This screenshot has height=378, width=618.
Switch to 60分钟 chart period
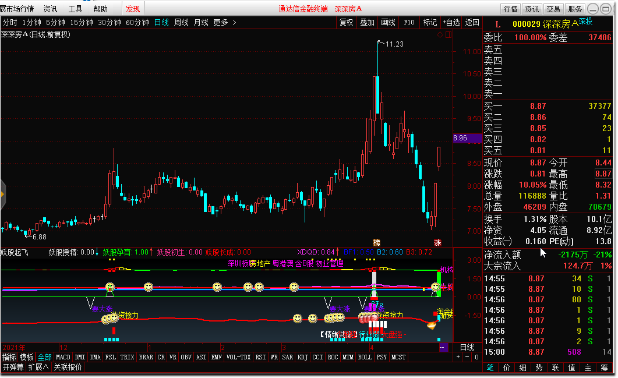click(137, 23)
